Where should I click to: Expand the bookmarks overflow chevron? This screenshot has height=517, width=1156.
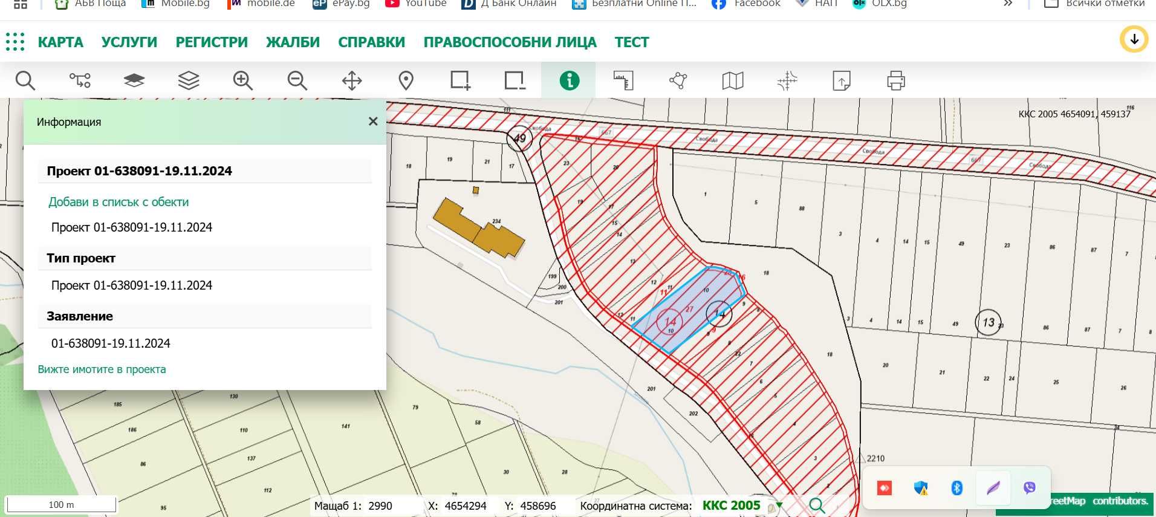point(1008,4)
